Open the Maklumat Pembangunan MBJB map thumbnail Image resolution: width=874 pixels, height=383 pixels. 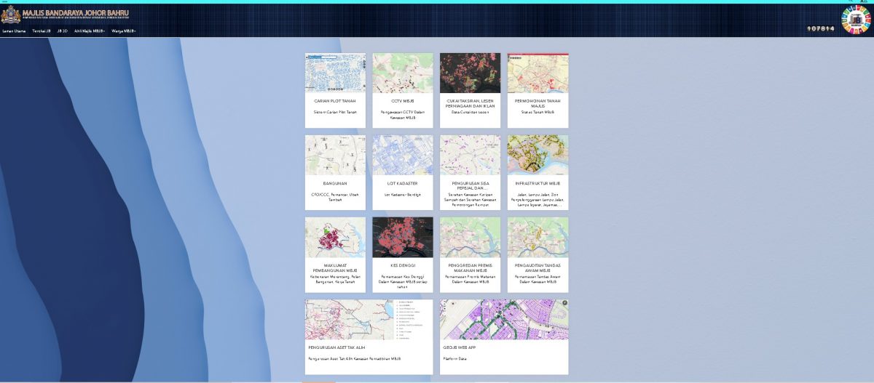click(x=335, y=238)
